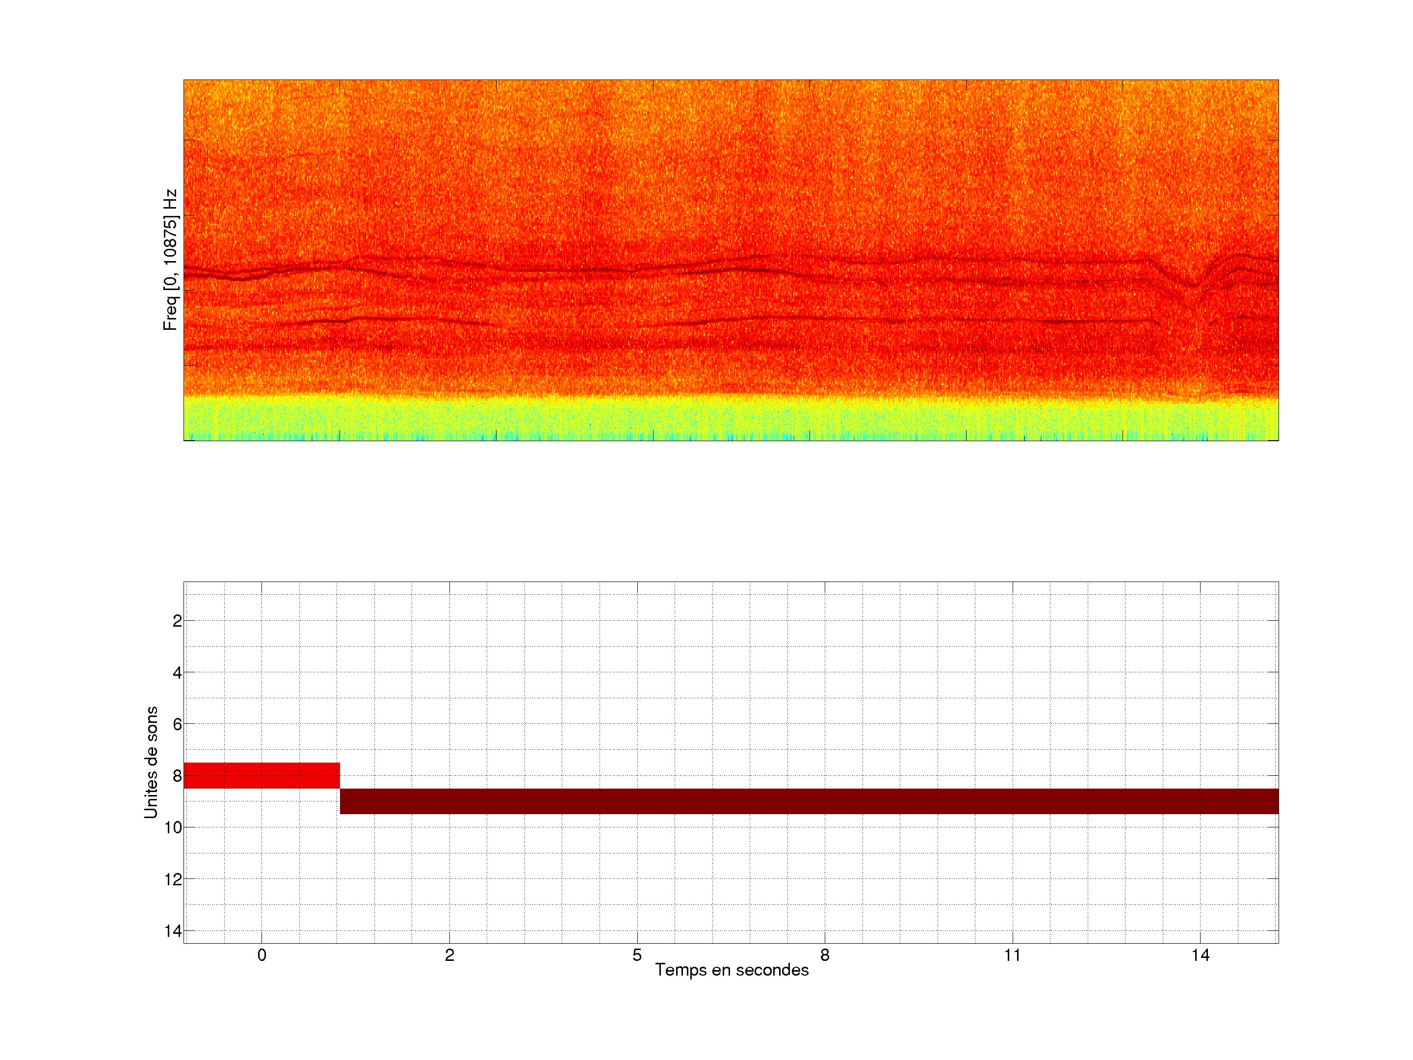Click the transition where red bar meets dark bar
1413x1060 pixels.
[x=340, y=789]
